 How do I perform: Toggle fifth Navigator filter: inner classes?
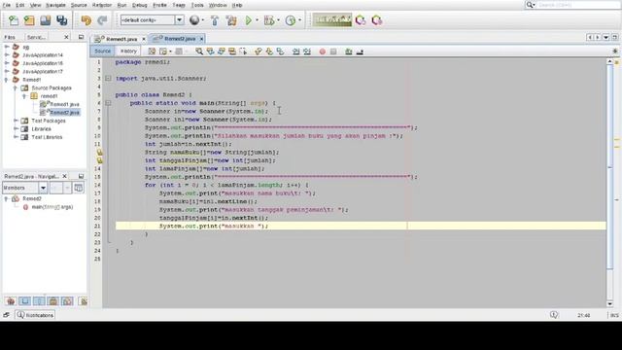[67, 301]
